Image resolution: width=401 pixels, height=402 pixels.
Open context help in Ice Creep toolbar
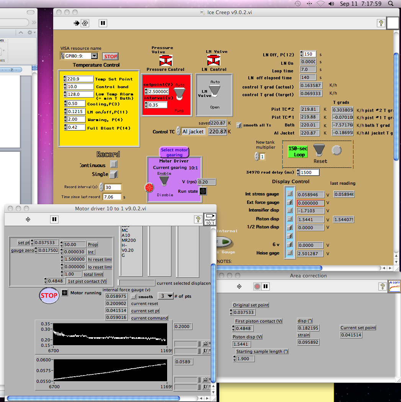coord(381,23)
